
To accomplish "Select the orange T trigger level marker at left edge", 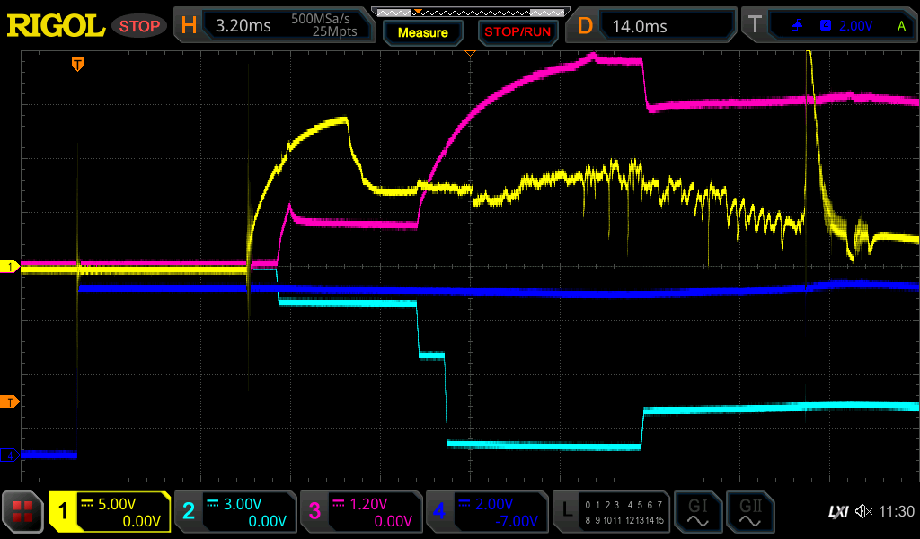I will [10, 401].
